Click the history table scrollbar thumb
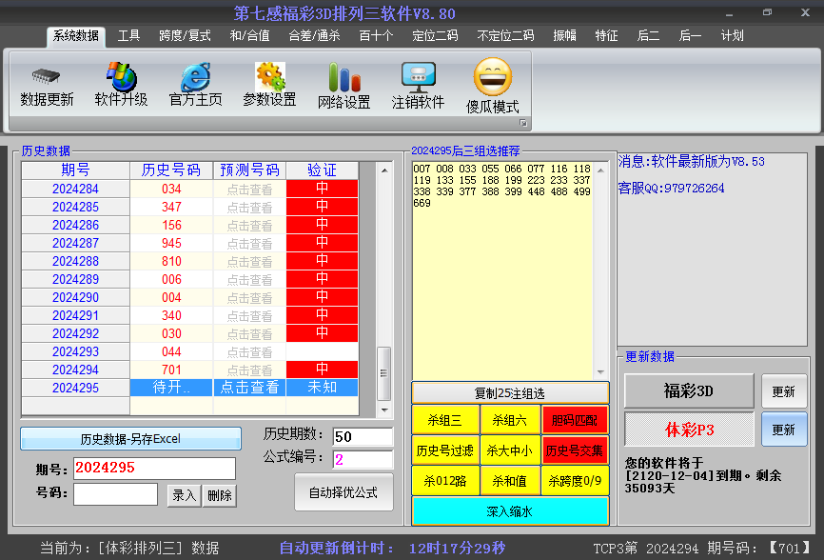 pos(384,373)
